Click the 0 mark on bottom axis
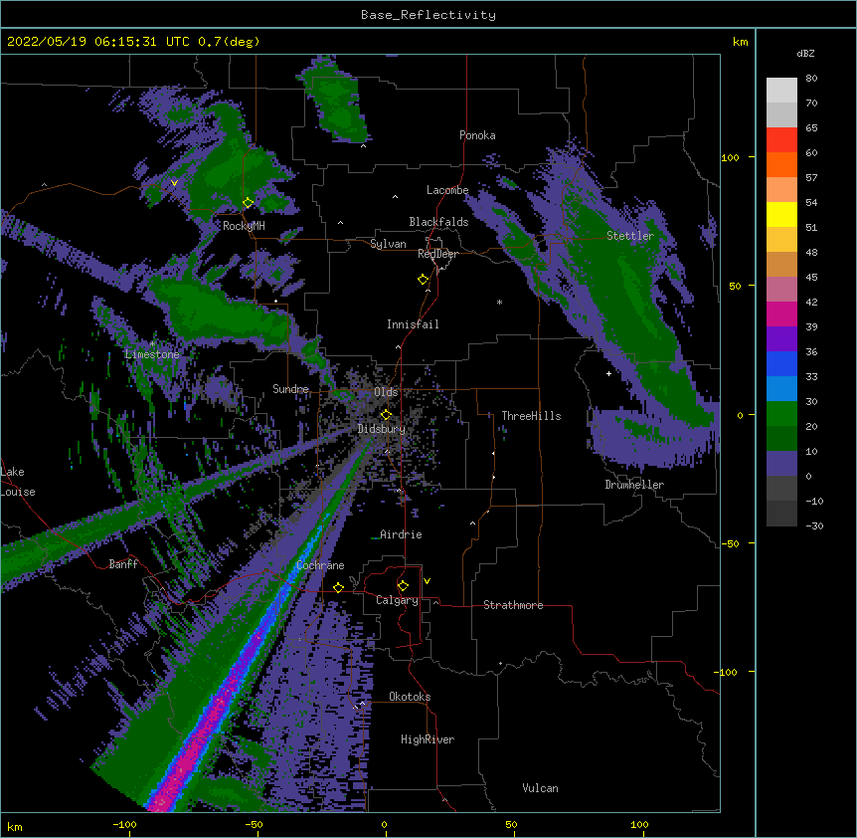The height and width of the screenshot is (838, 857). point(384,824)
